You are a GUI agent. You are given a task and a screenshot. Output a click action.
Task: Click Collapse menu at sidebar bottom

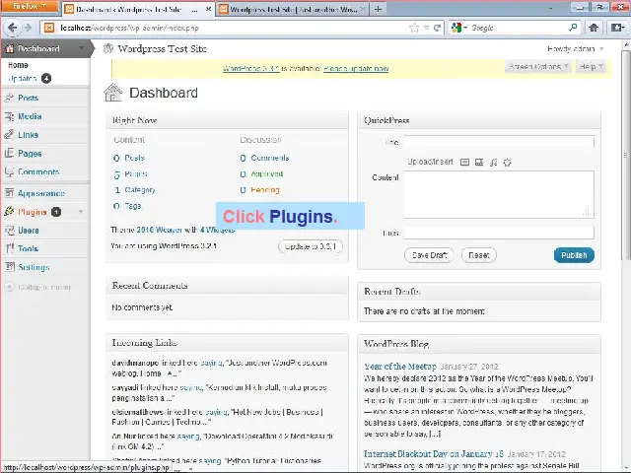38,287
